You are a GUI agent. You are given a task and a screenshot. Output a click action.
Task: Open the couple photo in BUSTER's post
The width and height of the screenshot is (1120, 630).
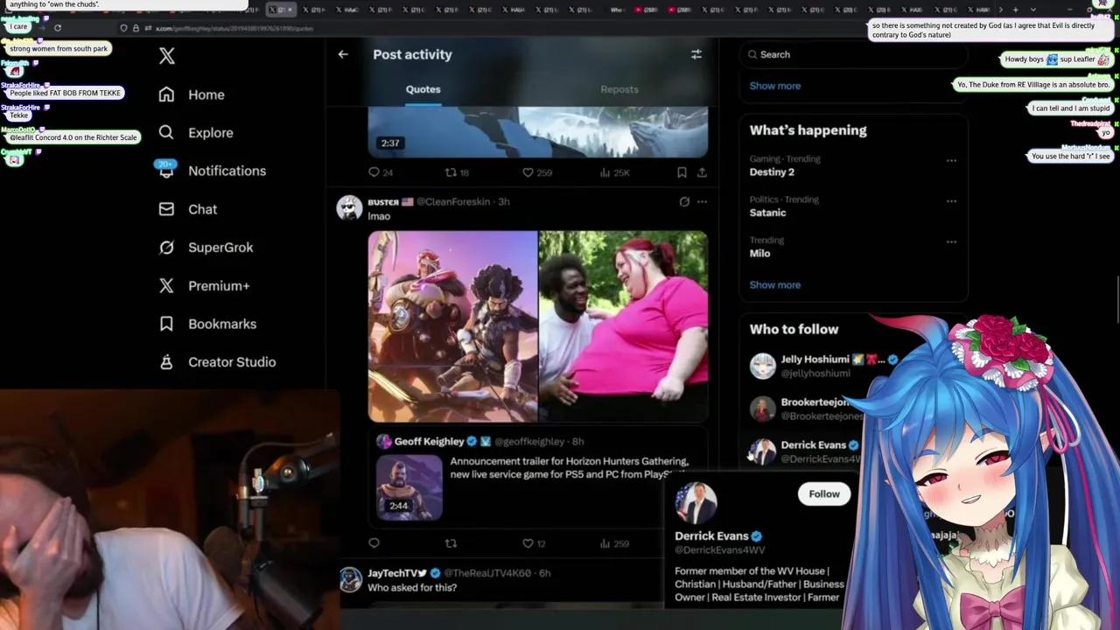pyautogui.click(x=623, y=326)
